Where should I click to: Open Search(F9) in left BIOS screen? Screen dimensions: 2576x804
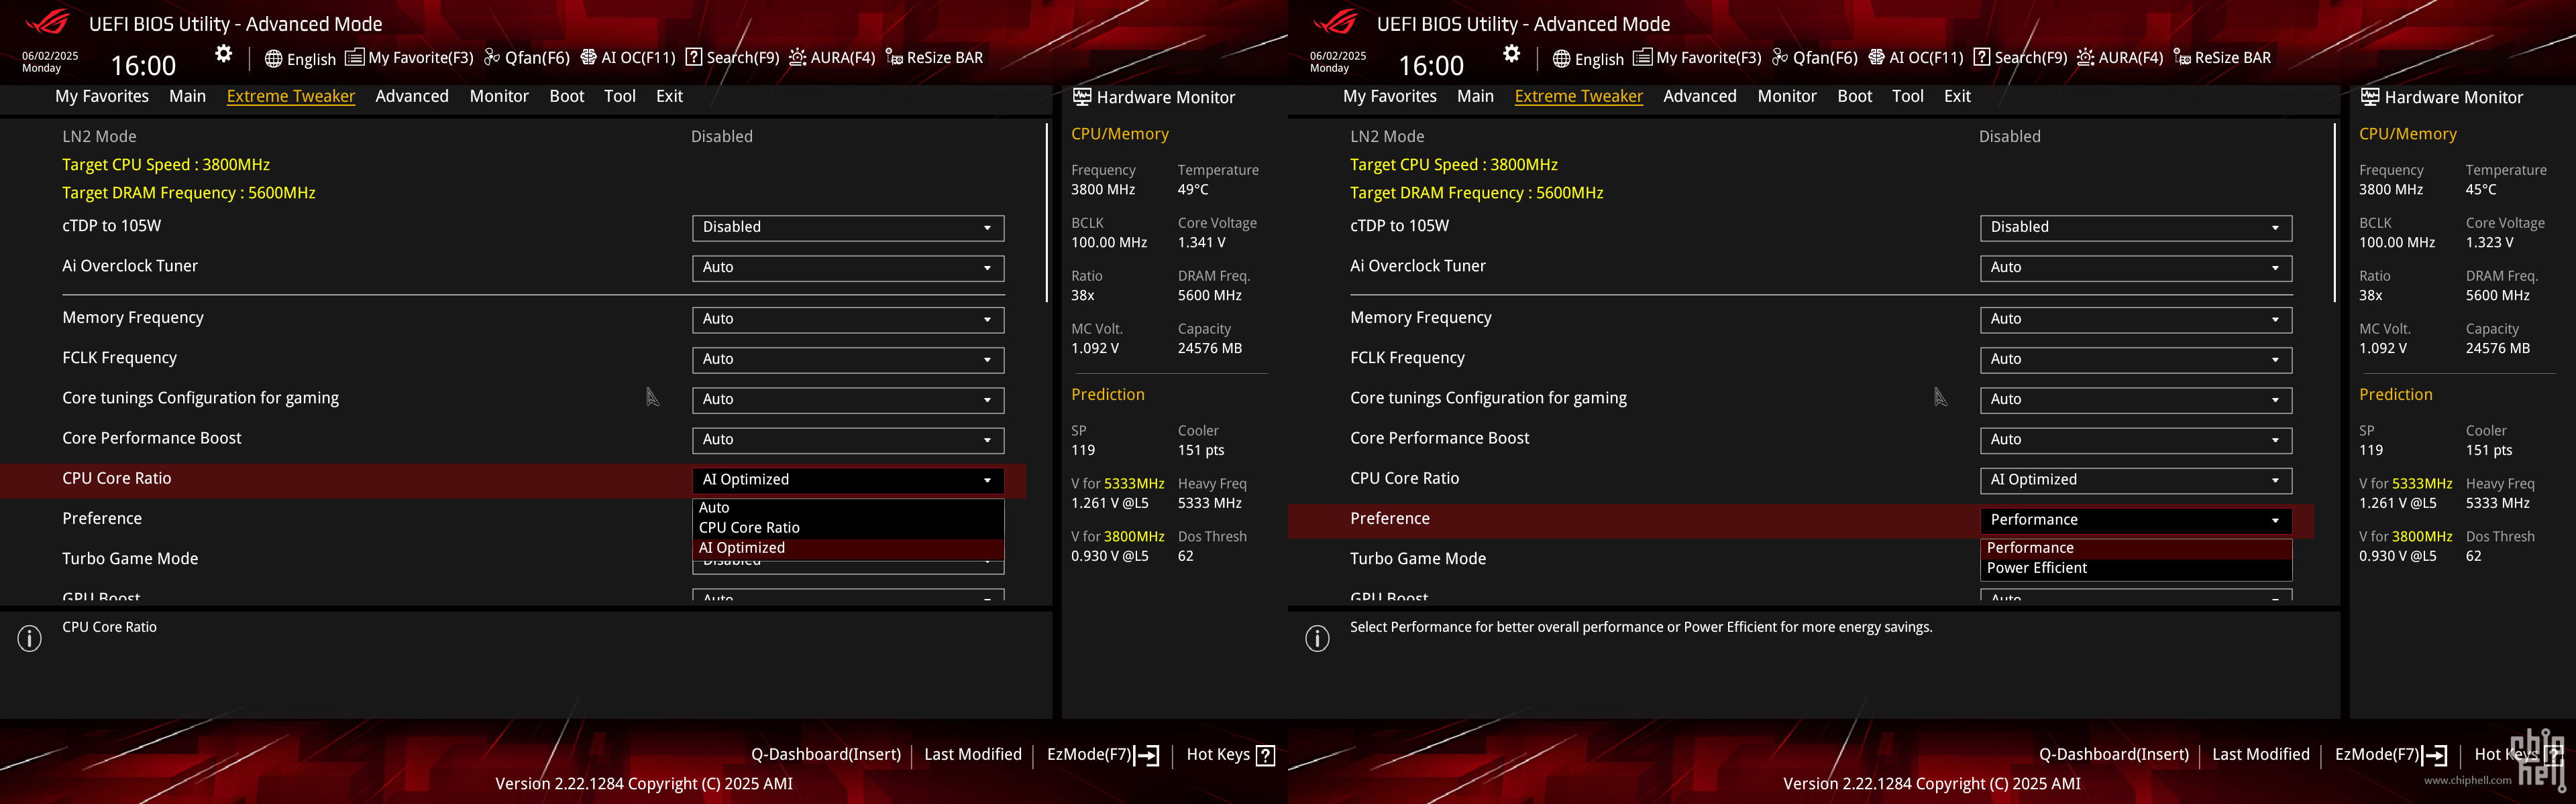click(732, 58)
